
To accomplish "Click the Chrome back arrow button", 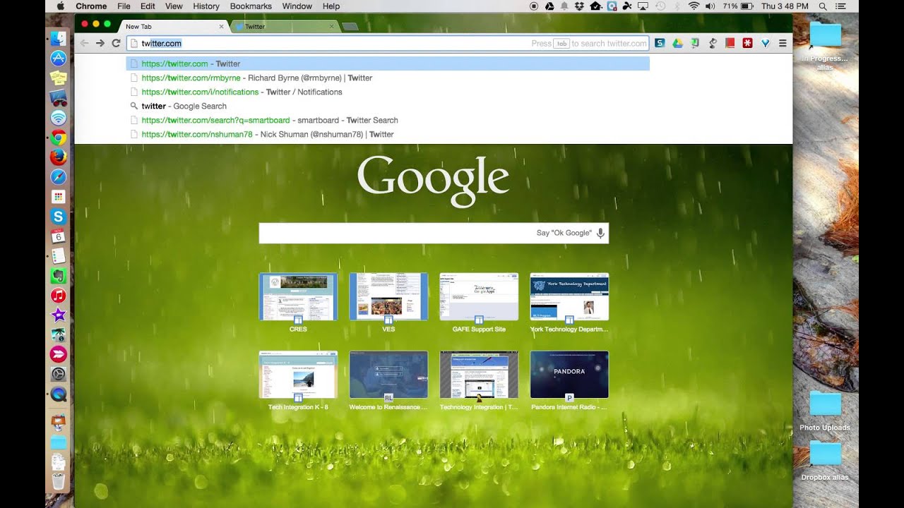I will pyautogui.click(x=85, y=43).
